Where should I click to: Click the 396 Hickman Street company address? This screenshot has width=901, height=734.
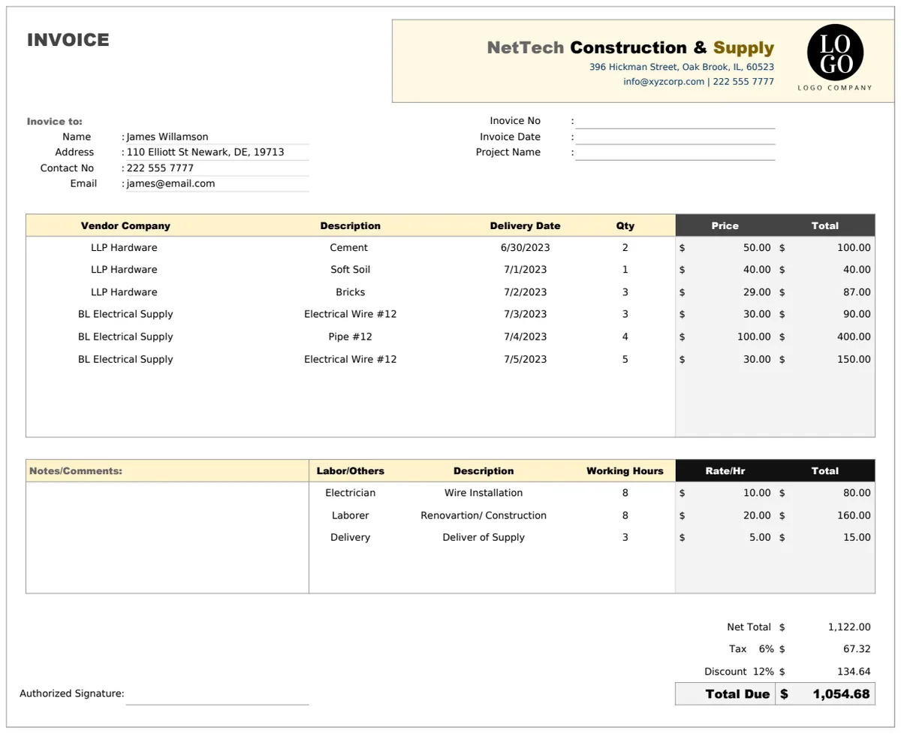click(x=682, y=67)
